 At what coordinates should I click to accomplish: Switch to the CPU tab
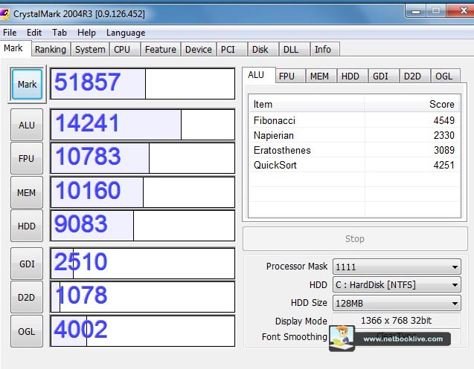[125, 49]
